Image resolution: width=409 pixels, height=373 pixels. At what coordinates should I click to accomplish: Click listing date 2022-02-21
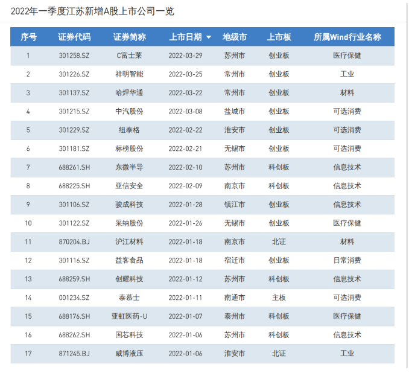tap(185, 149)
